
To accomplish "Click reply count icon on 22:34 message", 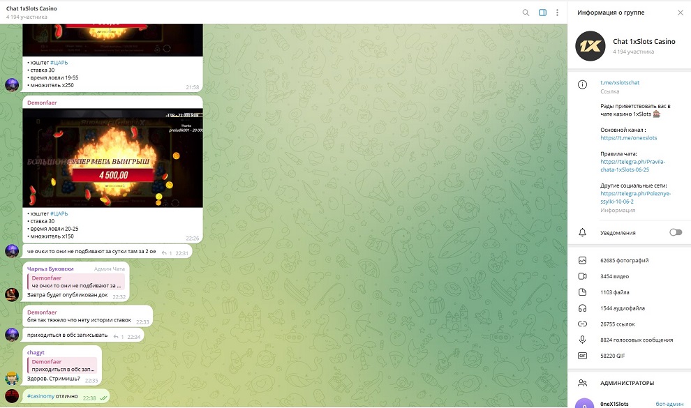I will pos(118,337).
